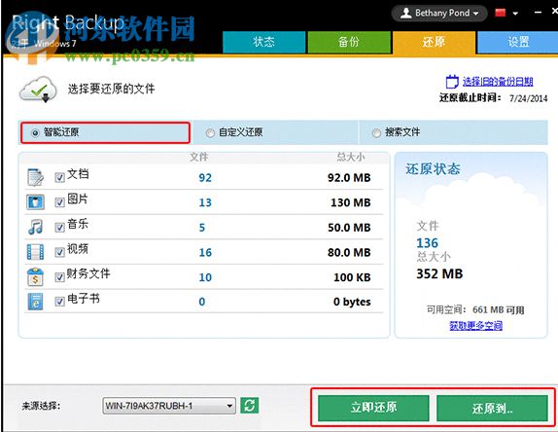The width and height of the screenshot is (558, 432).
Task: Click the 文件 column header
Action: pos(199,157)
